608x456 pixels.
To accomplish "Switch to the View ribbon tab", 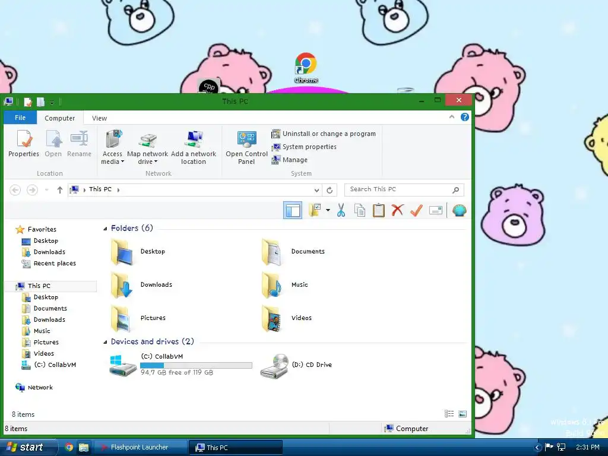I will (99, 118).
